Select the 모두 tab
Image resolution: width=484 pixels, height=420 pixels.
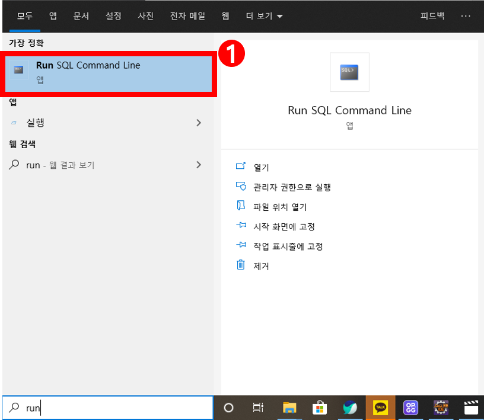25,16
